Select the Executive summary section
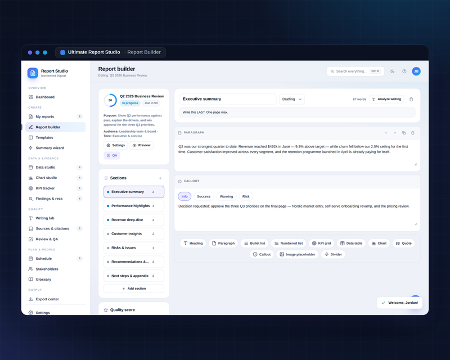The height and width of the screenshot is (360, 450). click(134, 192)
